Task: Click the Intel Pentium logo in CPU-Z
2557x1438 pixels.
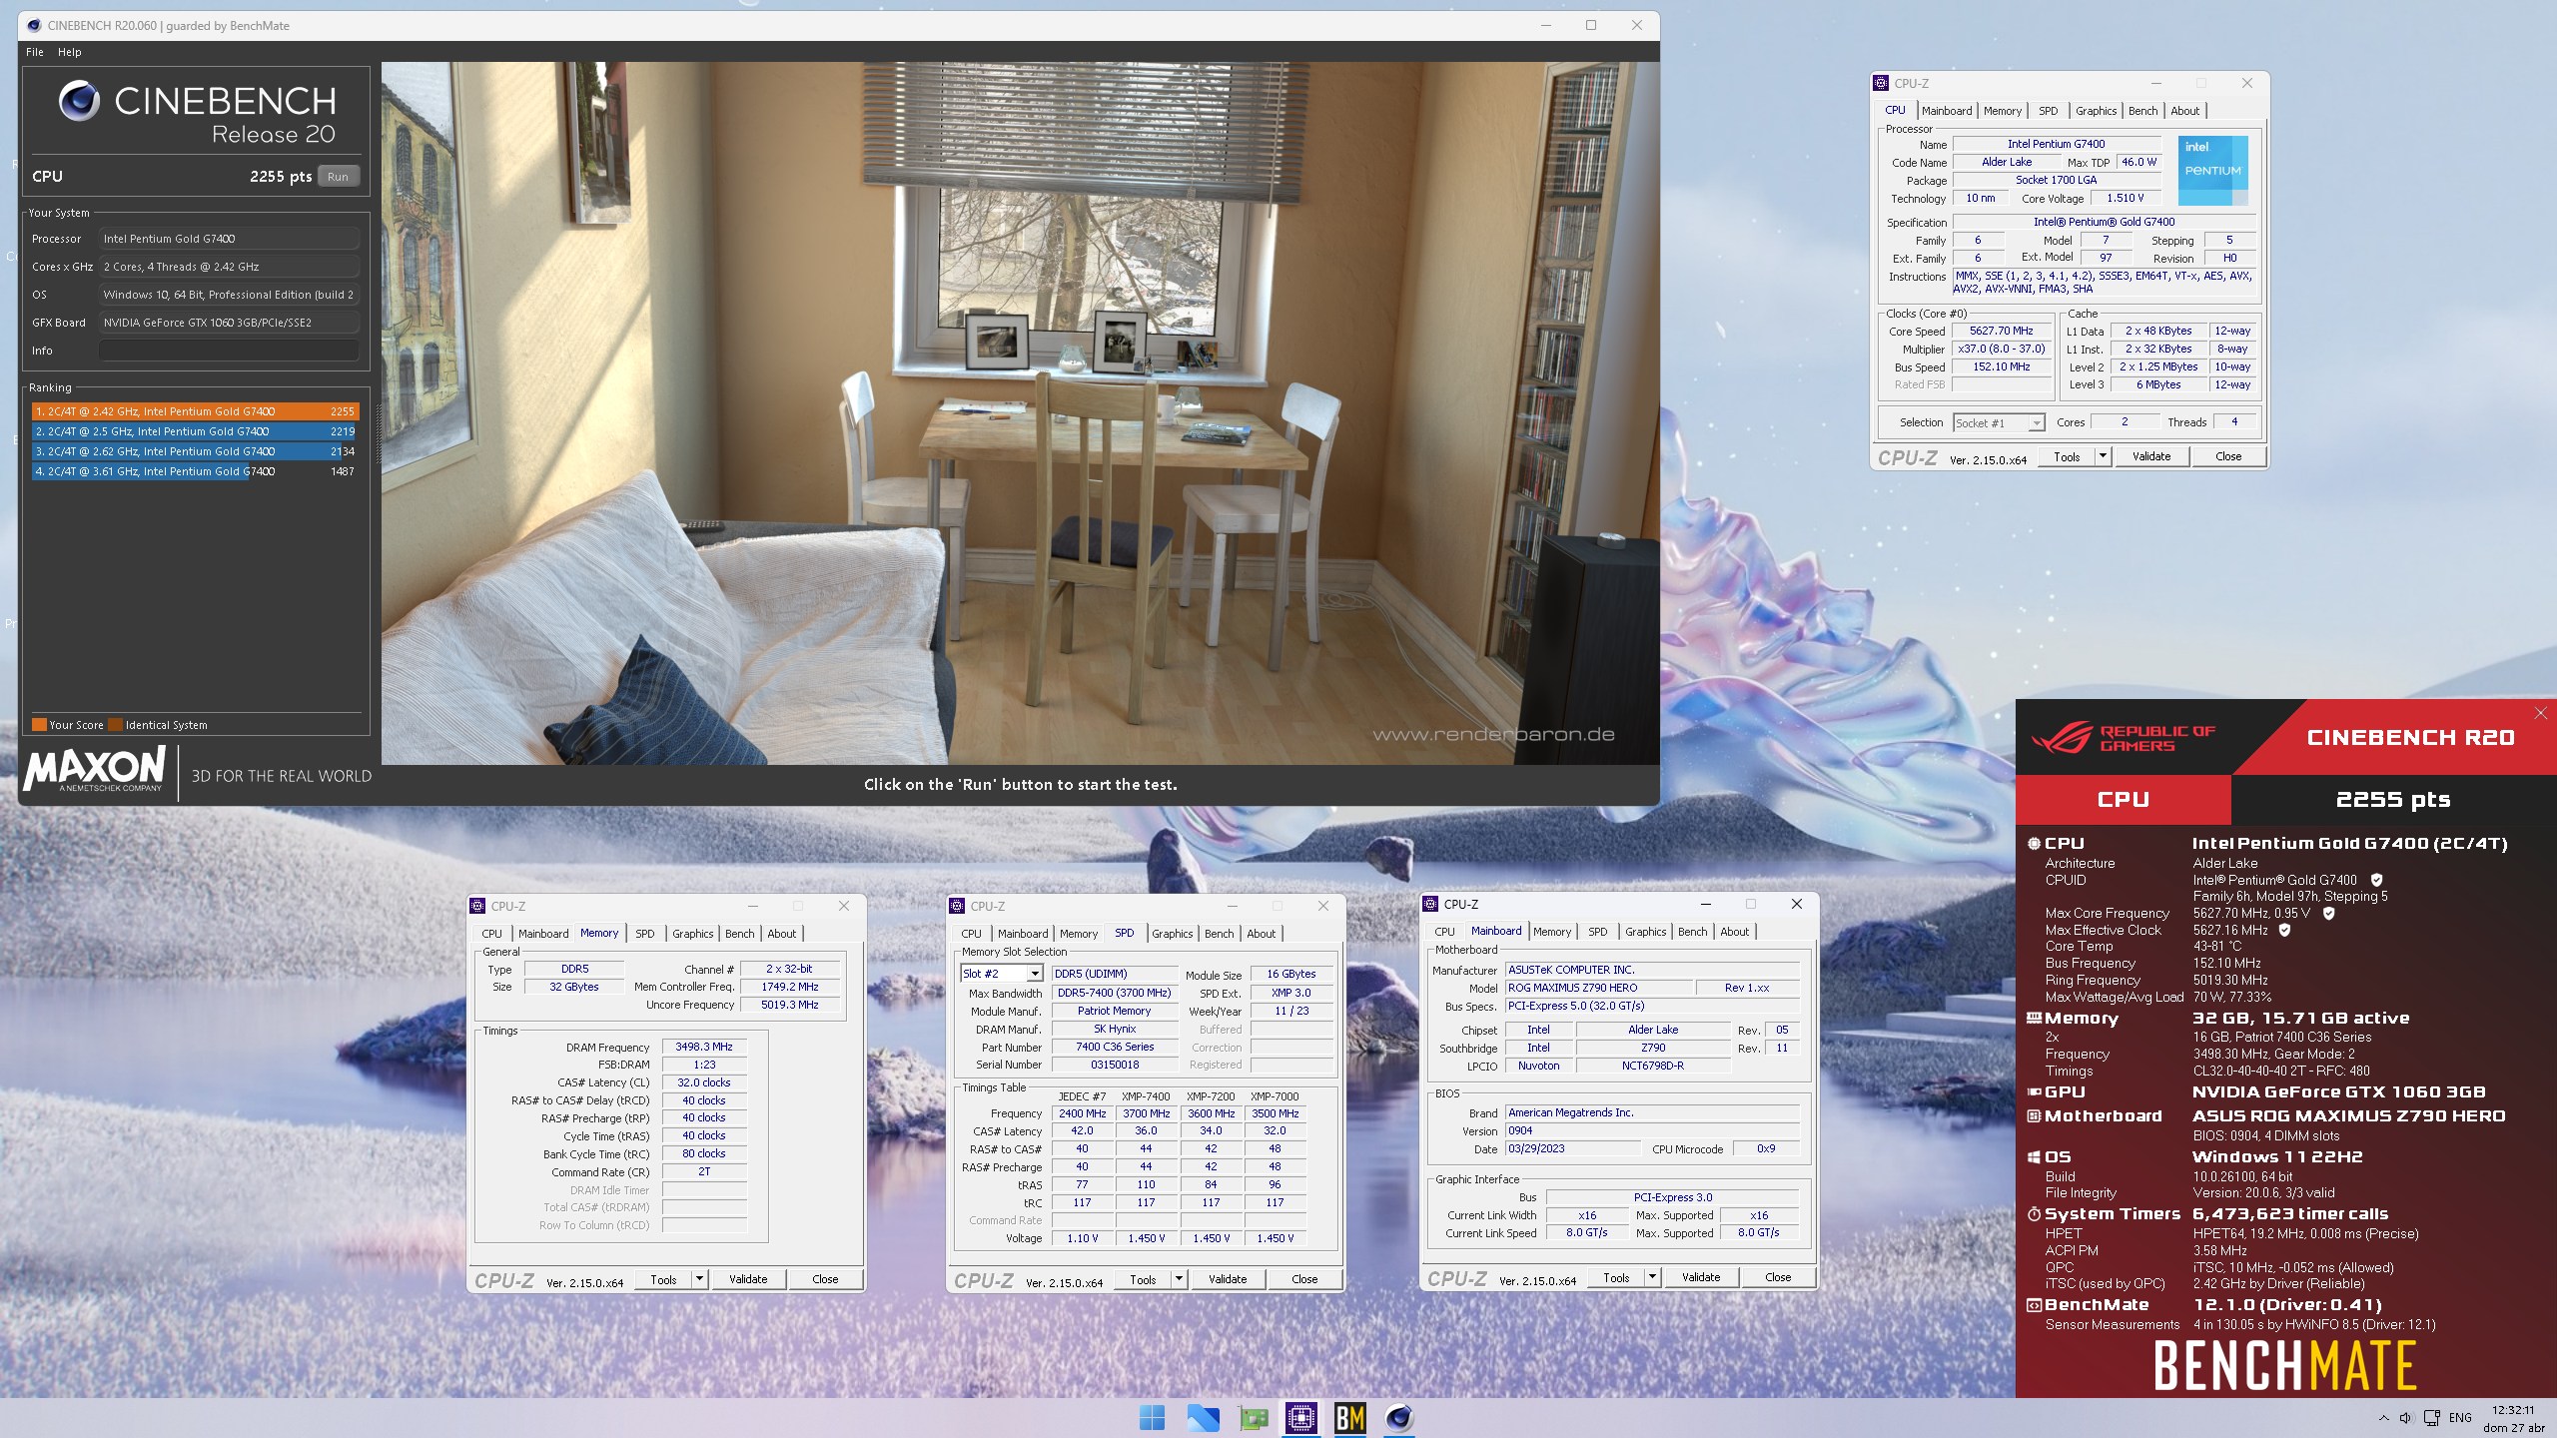Action: tap(2212, 171)
